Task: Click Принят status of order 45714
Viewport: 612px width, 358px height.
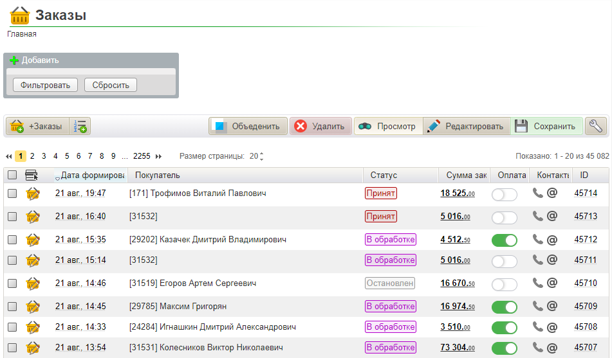Action: point(381,193)
